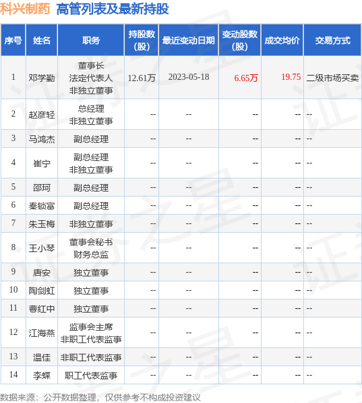Select the name 马鸿杰
362x403 pixels.
(42, 138)
